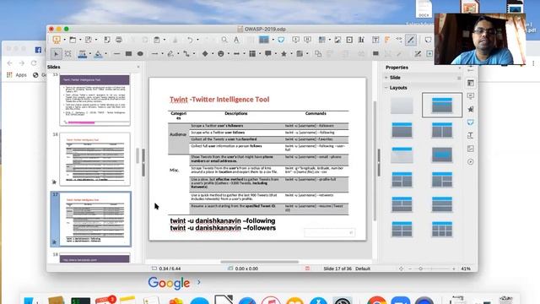The image size is (540, 304).
Task: Click the 41% zoom level value
Action: click(466, 269)
